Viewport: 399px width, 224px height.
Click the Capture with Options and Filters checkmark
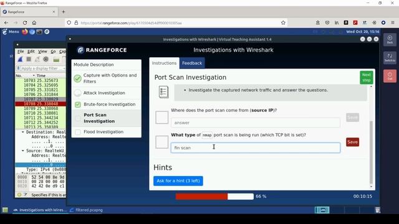tap(77, 78)
